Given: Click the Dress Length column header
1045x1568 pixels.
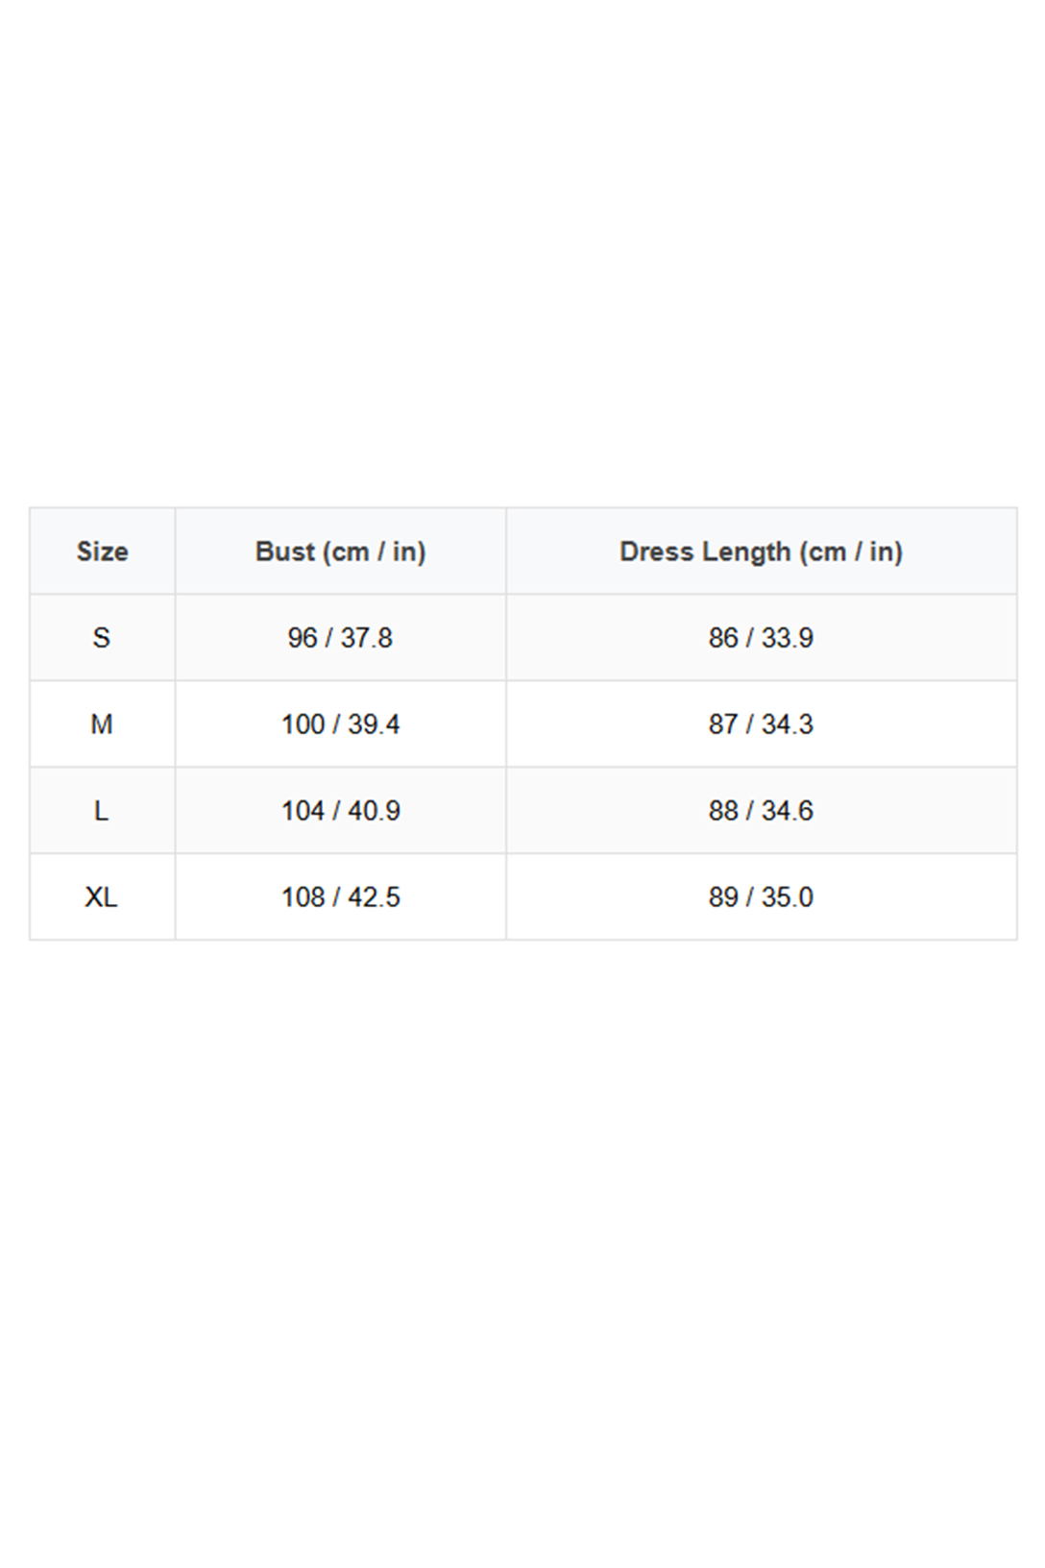Looking at the screenshot, I should tap(761, 551).
